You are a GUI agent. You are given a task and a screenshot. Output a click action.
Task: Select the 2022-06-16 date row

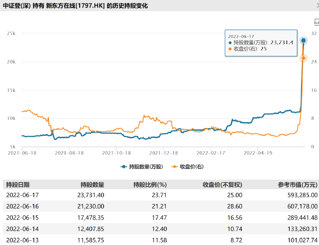coord(161,207)
